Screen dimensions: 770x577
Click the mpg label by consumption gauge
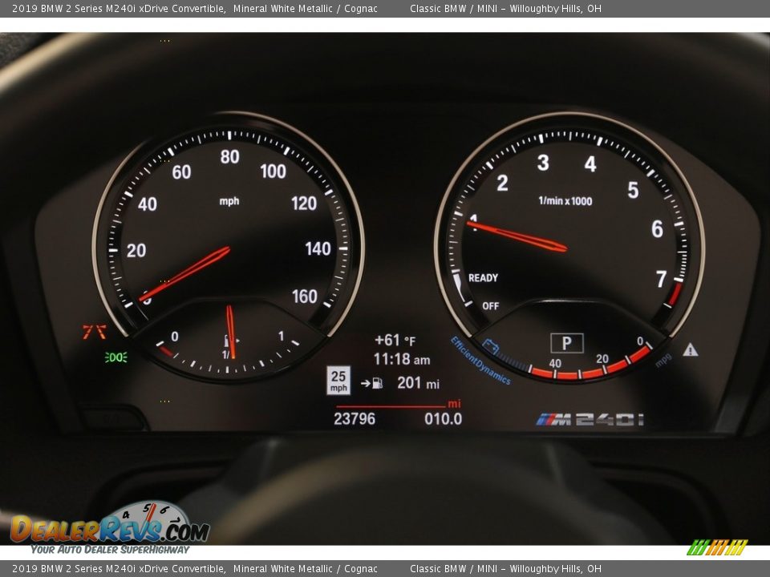tap(663, 360)
